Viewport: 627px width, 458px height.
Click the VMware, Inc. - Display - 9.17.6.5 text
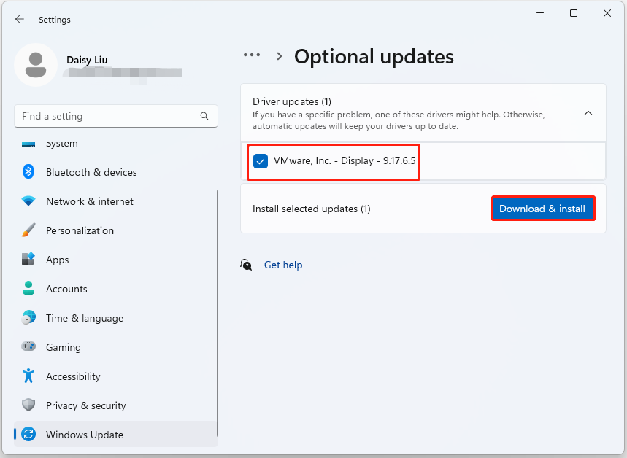345,160
